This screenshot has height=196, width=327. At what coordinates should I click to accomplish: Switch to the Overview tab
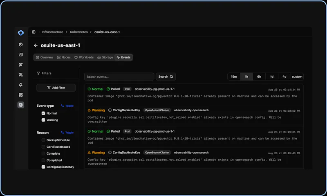45,57
